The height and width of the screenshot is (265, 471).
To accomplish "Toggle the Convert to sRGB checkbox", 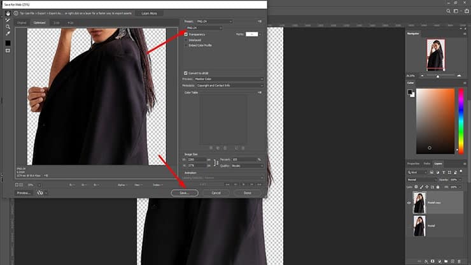I will [186, 73].
